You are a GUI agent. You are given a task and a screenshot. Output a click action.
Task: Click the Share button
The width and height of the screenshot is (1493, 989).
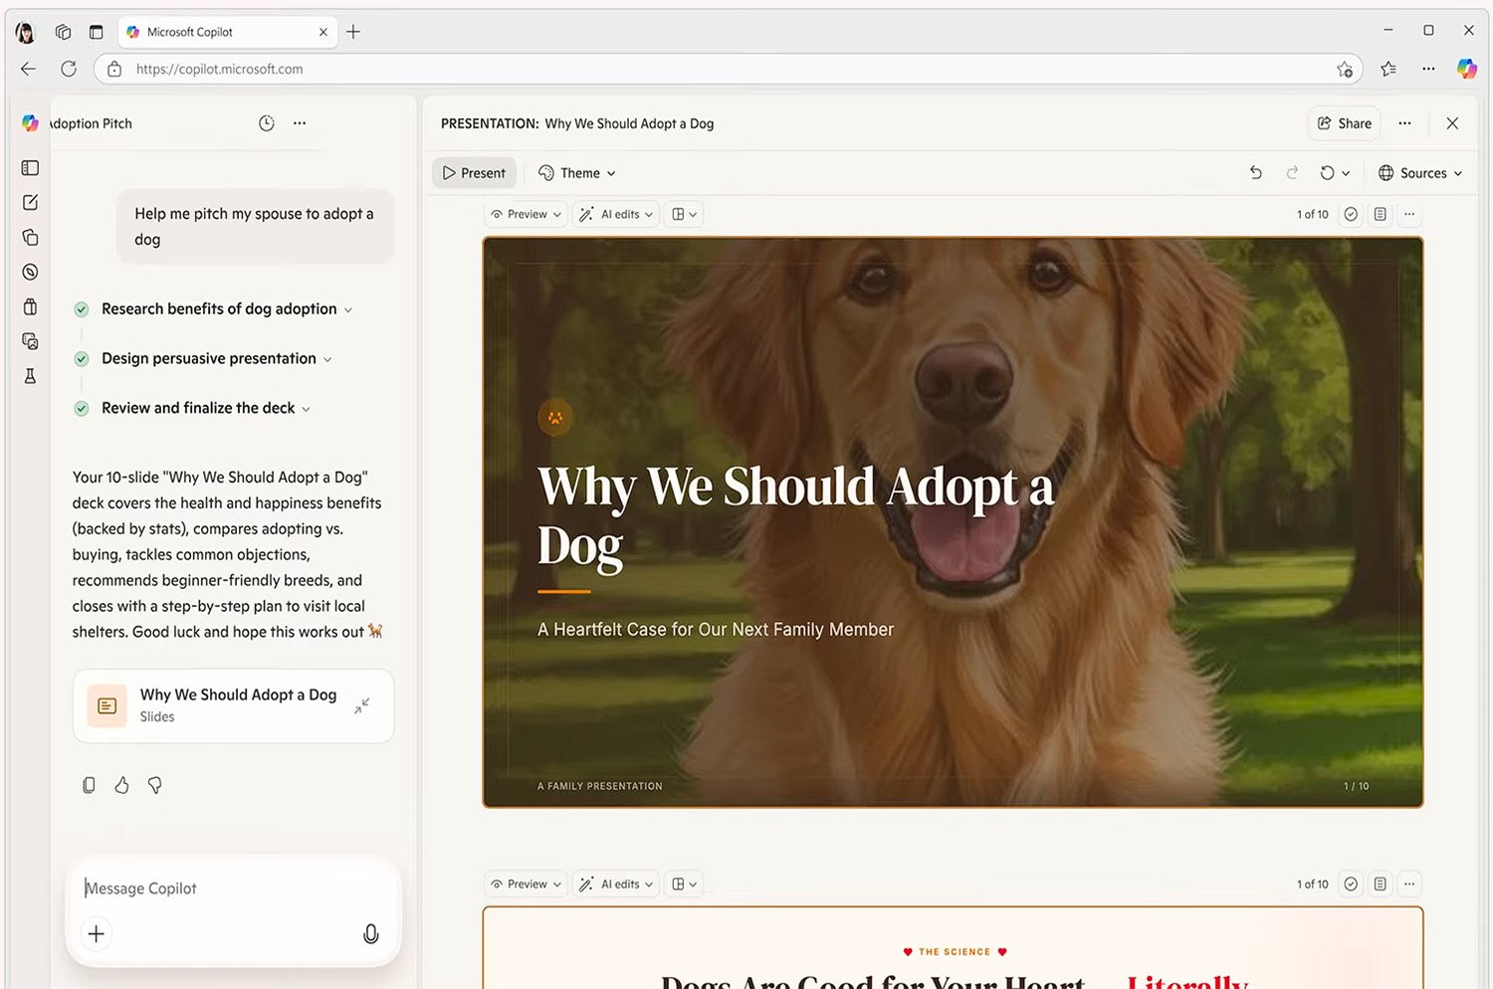[x=1343, y=122]
